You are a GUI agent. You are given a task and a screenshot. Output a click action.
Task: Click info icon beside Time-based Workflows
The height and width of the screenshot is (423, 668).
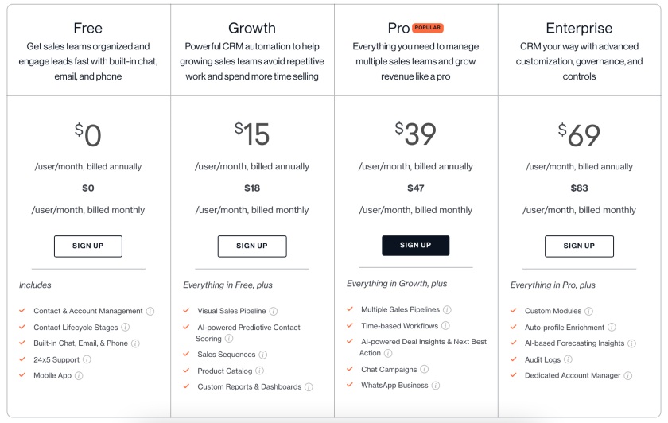tap(445, 326)
